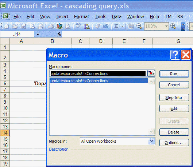Open the File menu
Viewport: 193px width, 167px height.
[x=17, y=17]
